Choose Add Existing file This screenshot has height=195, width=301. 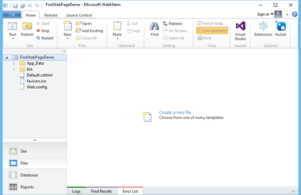(x=89, y=31)
